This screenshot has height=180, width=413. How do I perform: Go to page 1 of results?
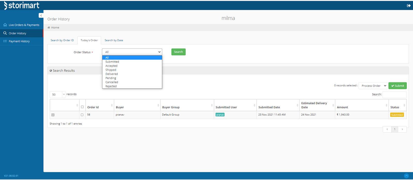click(395, 129)
